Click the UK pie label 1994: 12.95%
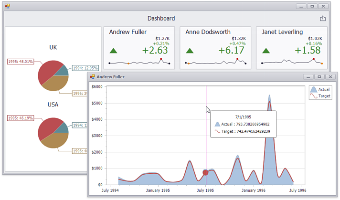 (x=85, y=68)
